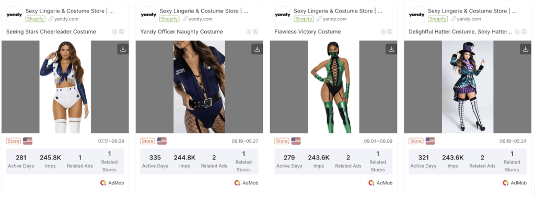535x197 pixels.
Task: View 2 Related Ads on Officer Naughty card
Action: pos(214,161)
